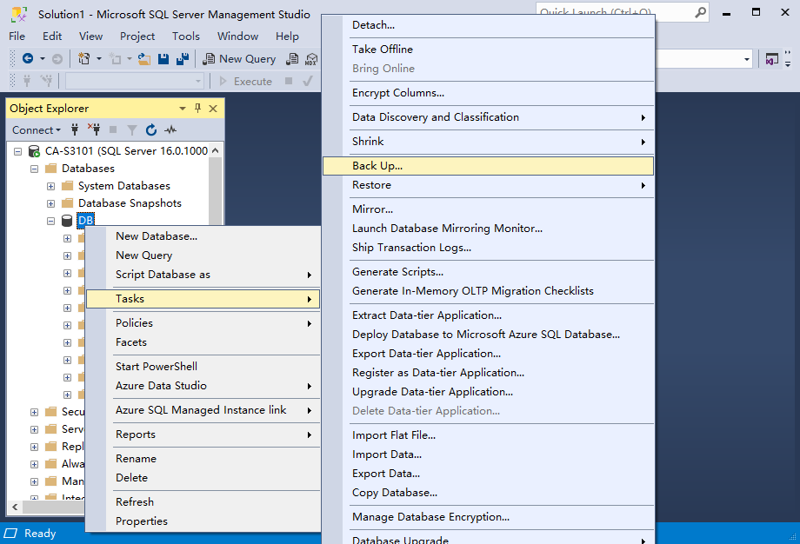
Task: Expand the System Databases folder
Action: pyautogui.click(x=51, y=186)
